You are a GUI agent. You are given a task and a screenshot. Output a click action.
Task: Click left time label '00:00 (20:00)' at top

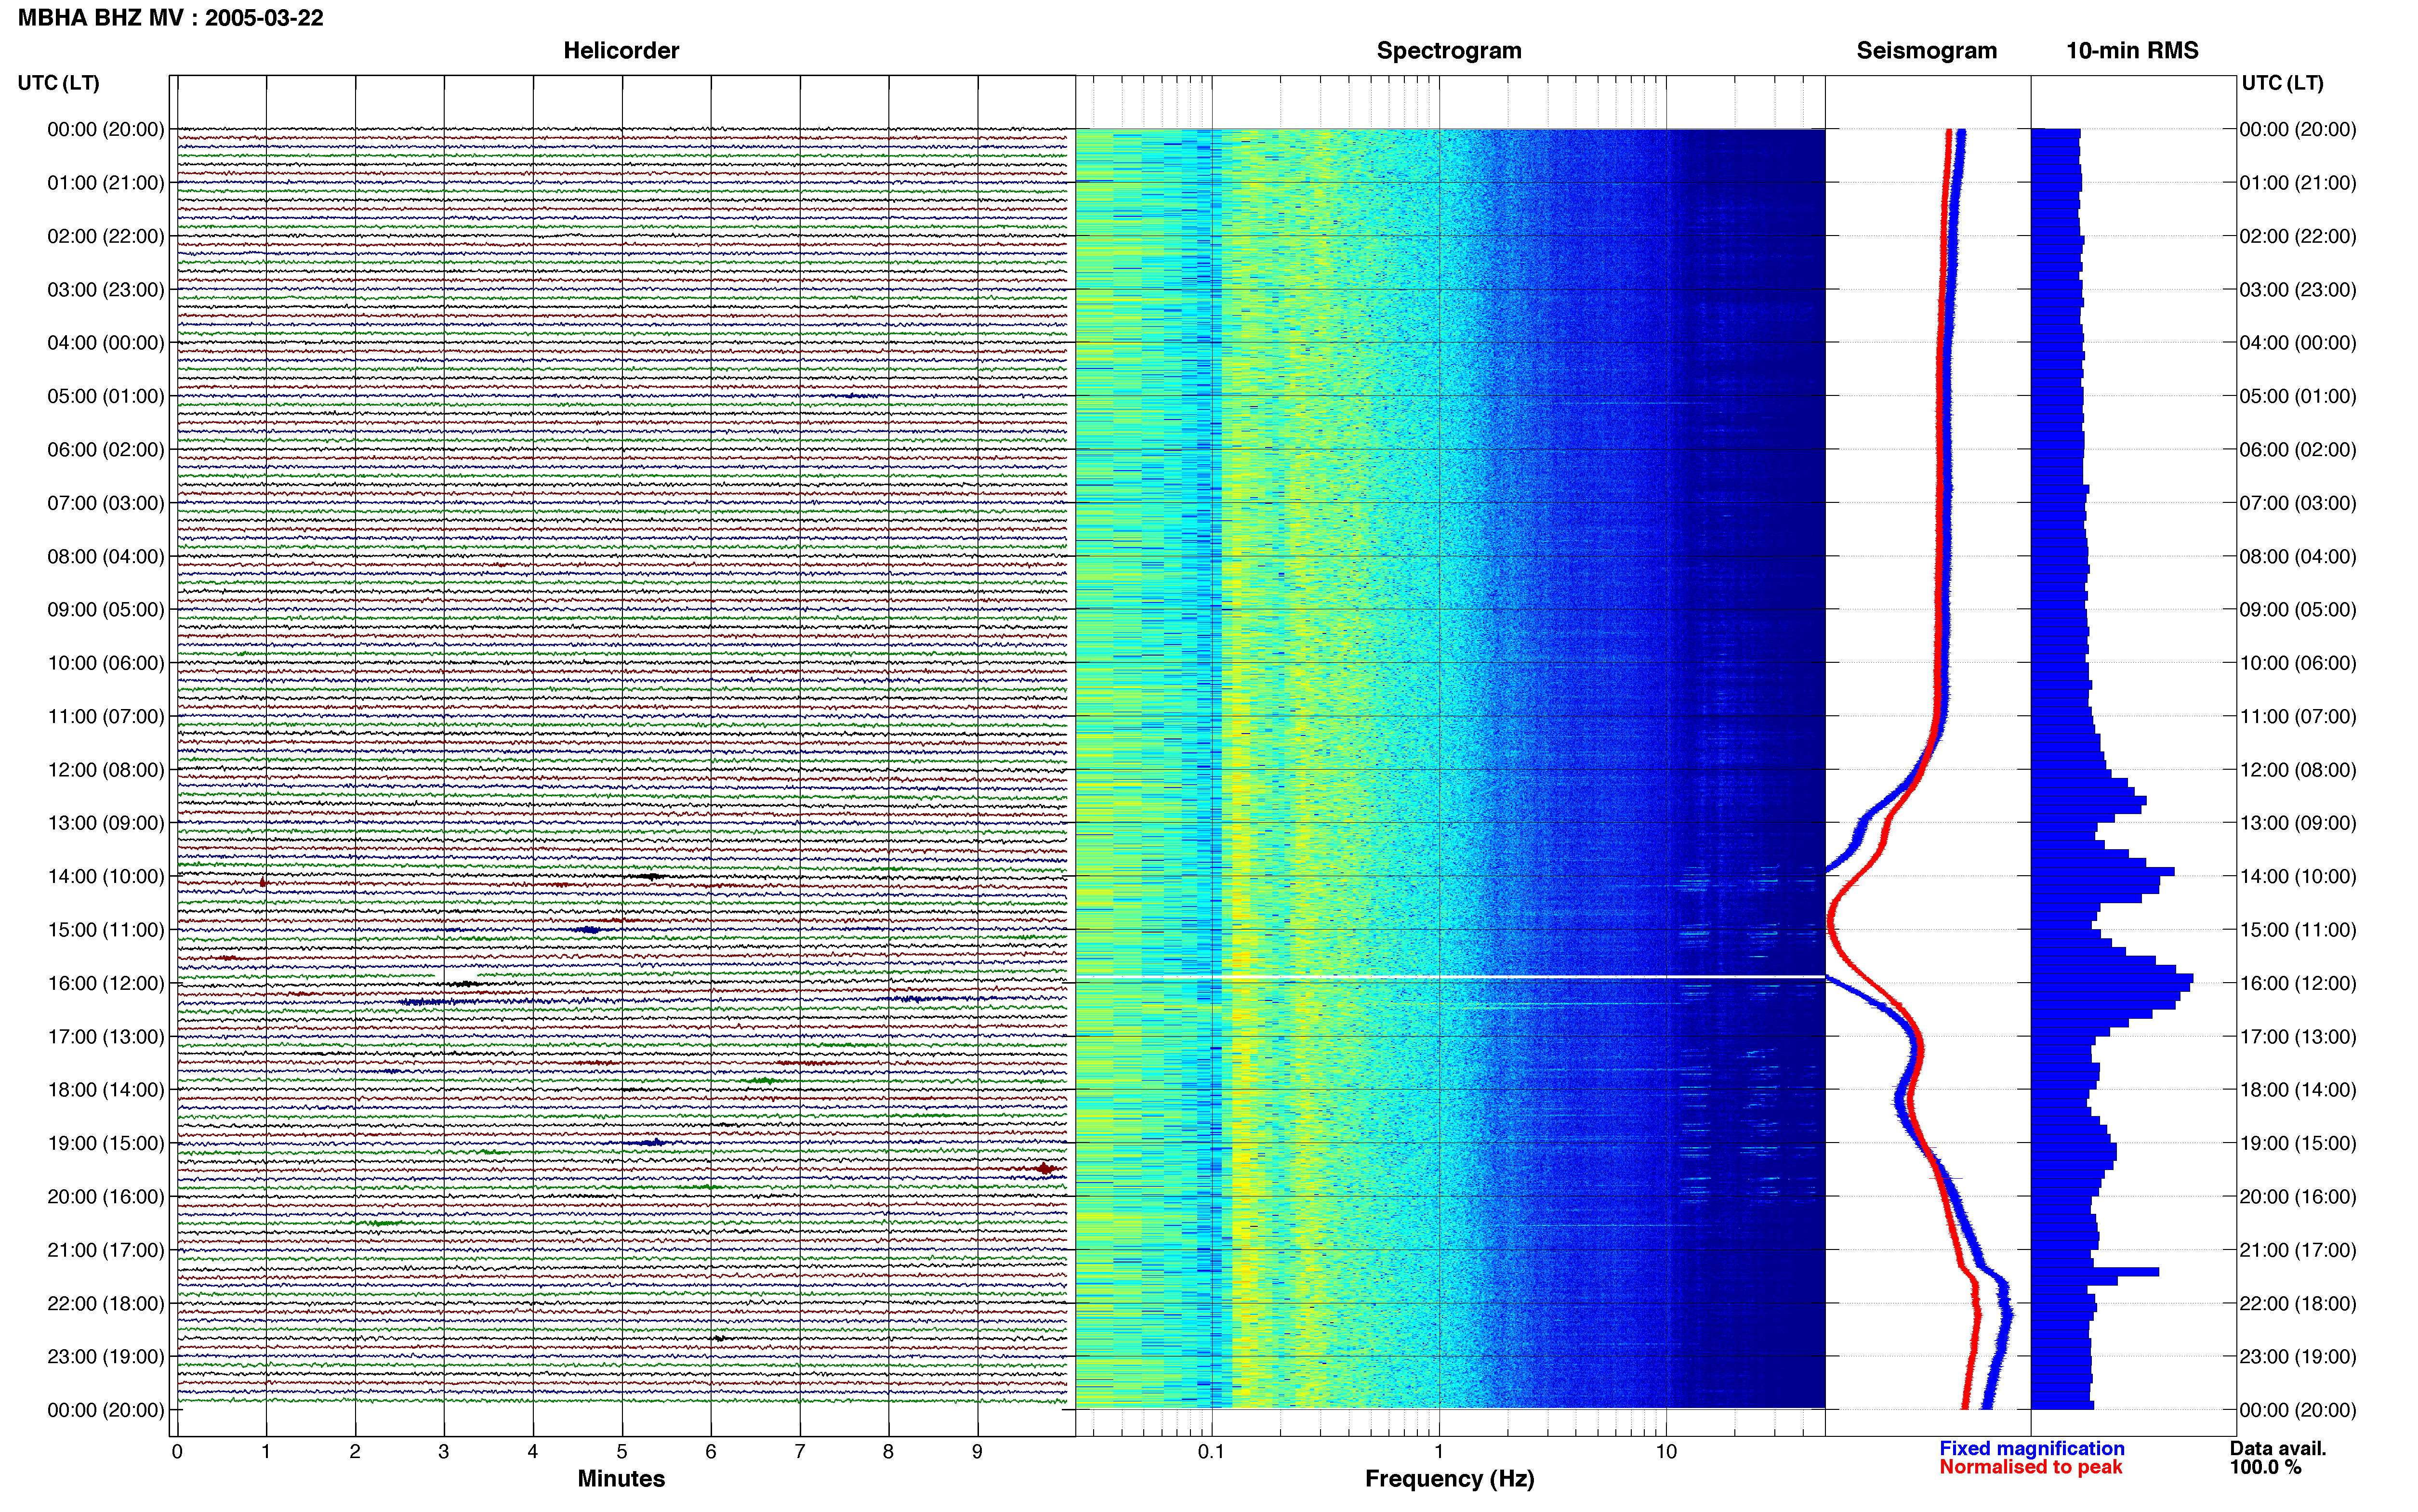(x=106, y=129)
